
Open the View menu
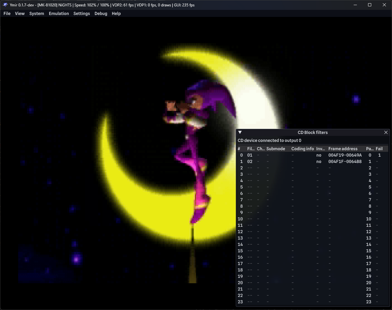click(x=20, y=13)
